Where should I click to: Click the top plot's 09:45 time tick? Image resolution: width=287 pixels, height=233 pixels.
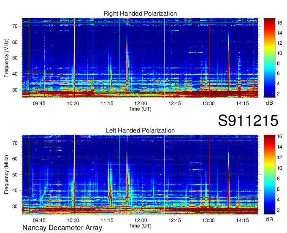click(x=39, y=103)
